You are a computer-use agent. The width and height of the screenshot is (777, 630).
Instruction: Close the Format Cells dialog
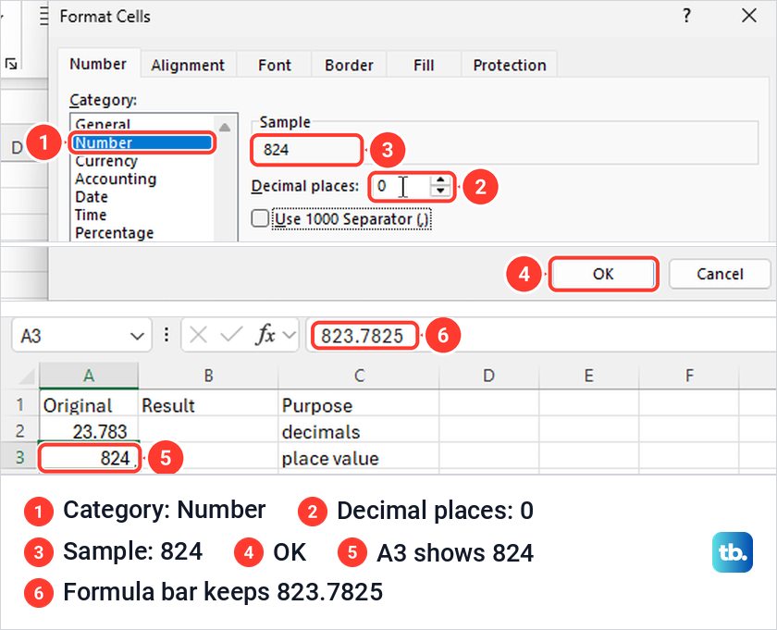[x=748, y=16]
